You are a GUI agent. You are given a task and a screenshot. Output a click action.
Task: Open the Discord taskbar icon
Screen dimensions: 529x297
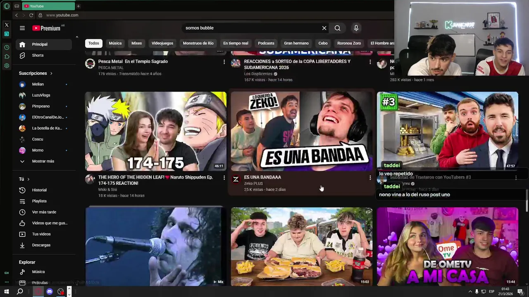point(50,292)
